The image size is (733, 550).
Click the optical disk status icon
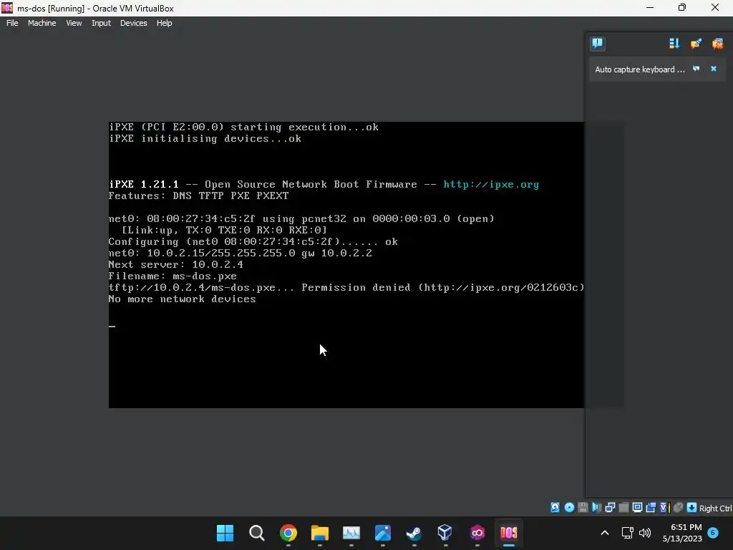click(x=569, y=508)
